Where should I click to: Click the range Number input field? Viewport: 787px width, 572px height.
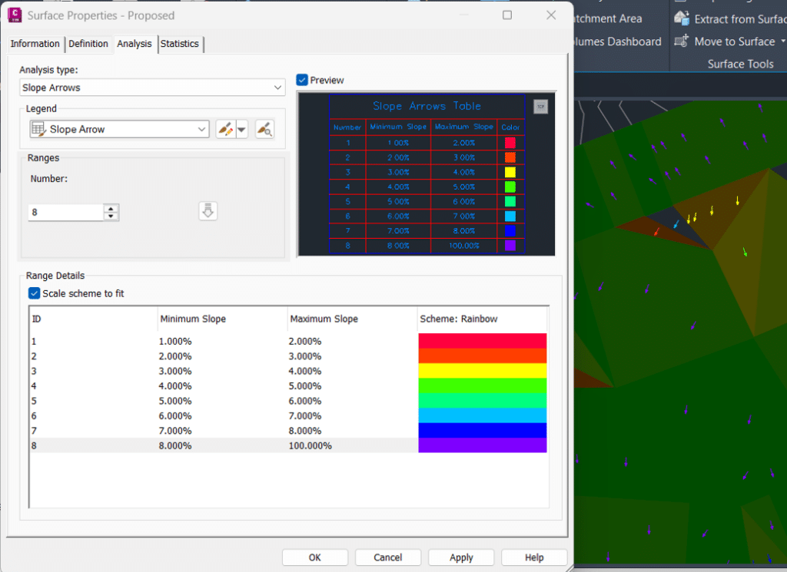[66, 212]
